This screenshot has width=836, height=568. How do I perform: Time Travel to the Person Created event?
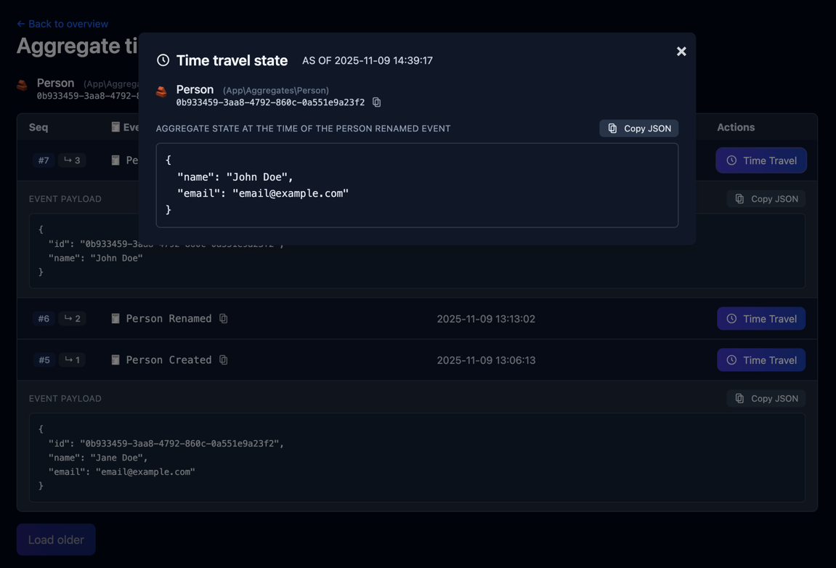pyautogui.click(x=761, y=360)
